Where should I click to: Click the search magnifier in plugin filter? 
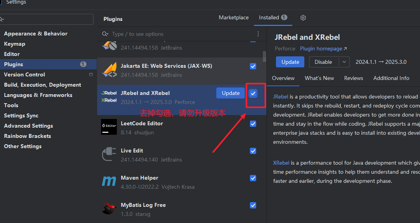[105, 34]
